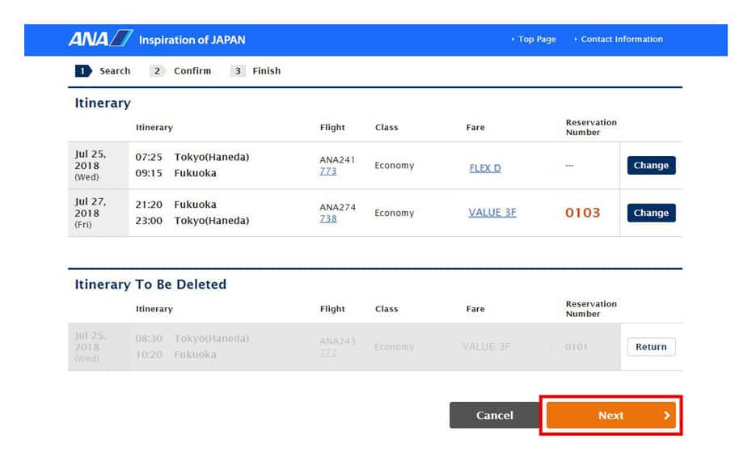
Task: Click the Inspiration of JAPAN tagline
Action: pos(192,40)
